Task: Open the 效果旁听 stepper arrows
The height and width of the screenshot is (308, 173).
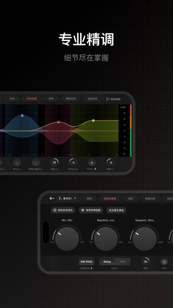Action: (x=91, y=268)
